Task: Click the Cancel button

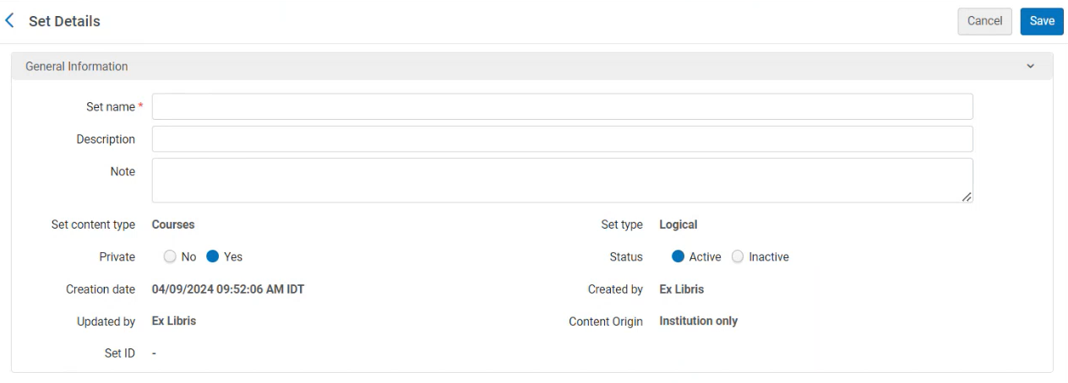Action: coord(984,21)
